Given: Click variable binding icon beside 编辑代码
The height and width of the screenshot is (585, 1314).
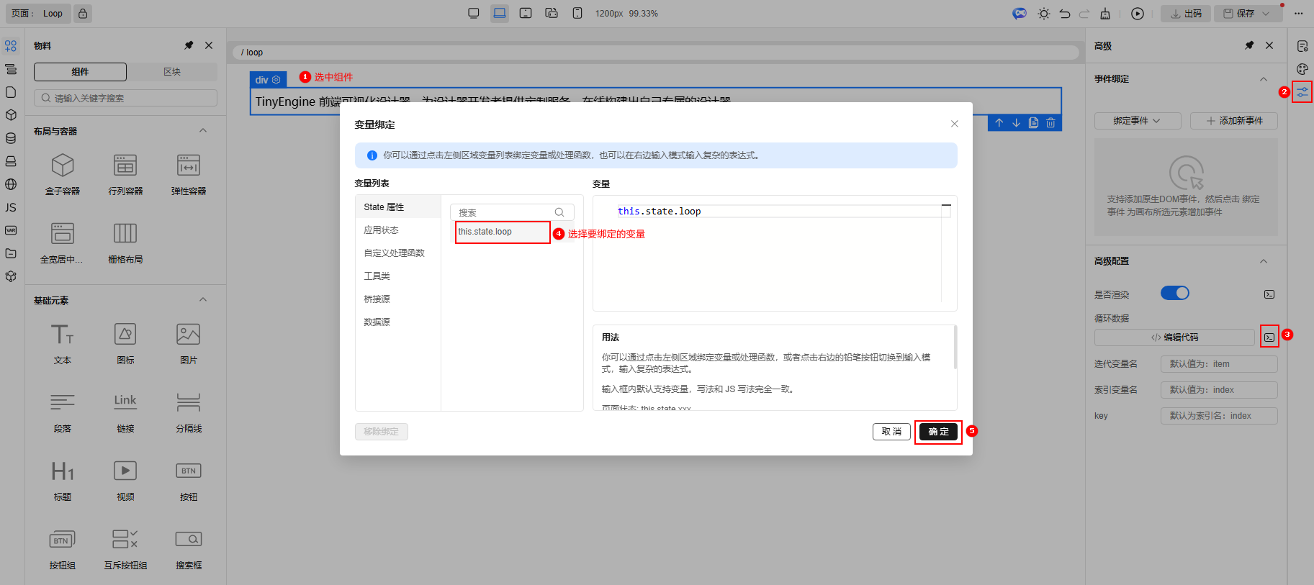Looking at the screenshot, I should [1269, 337].
